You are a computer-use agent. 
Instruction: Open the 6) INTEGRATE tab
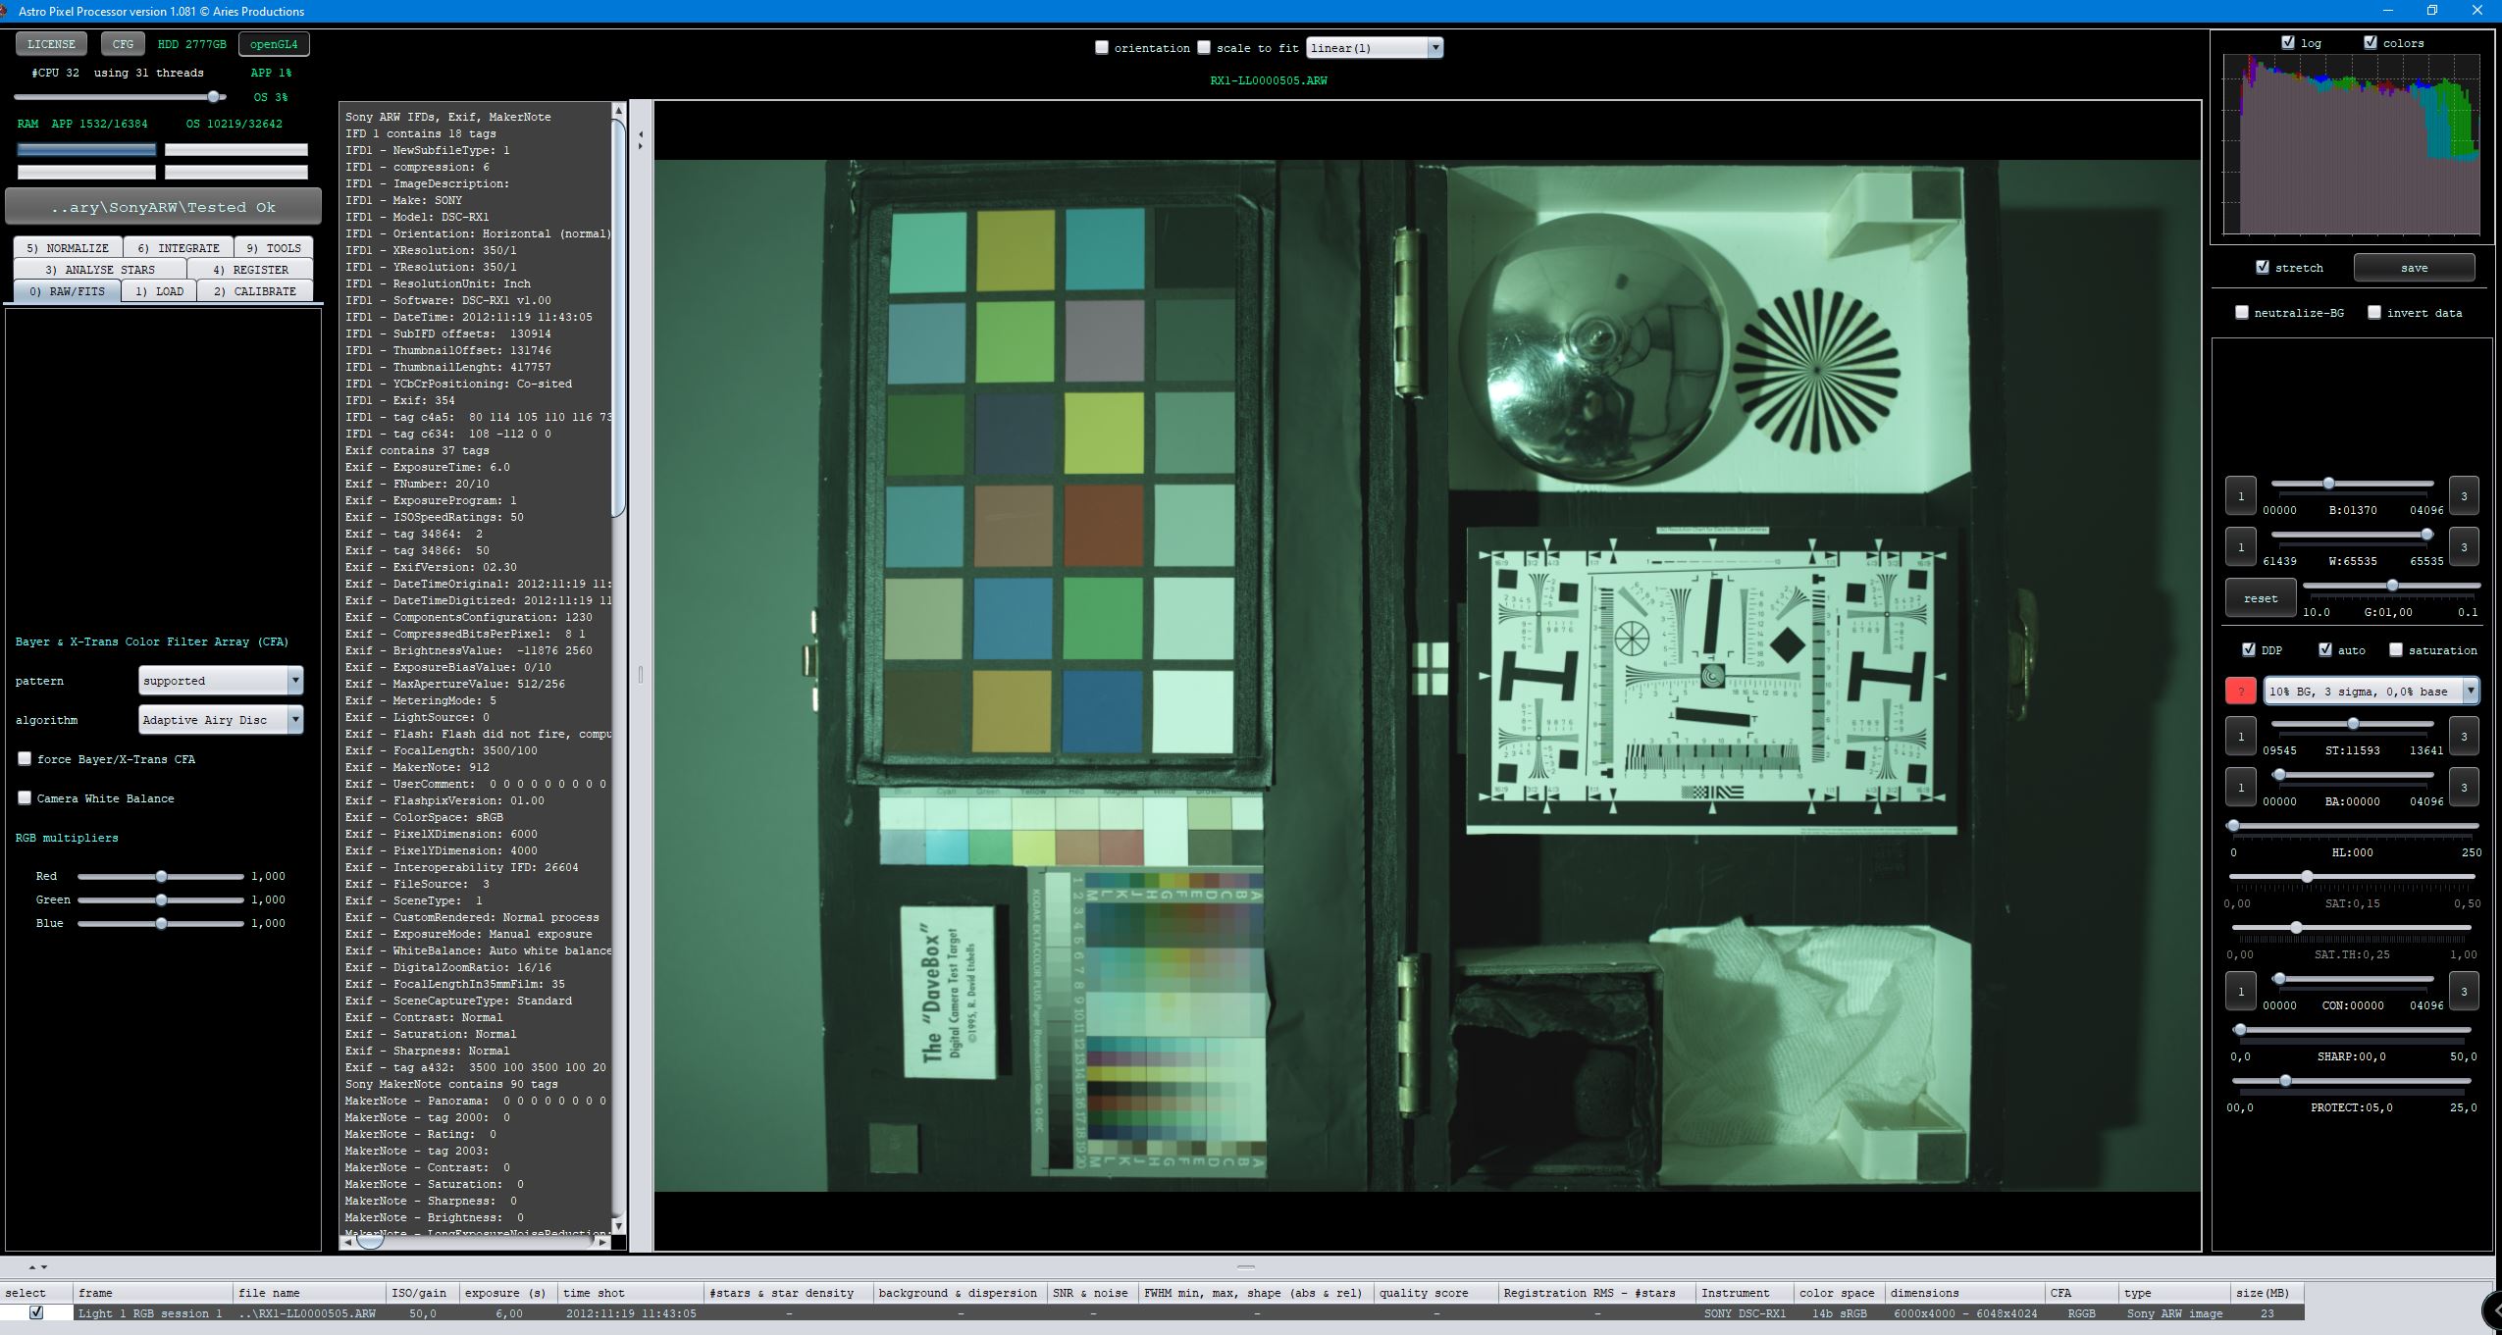click(x=179, y=248)
